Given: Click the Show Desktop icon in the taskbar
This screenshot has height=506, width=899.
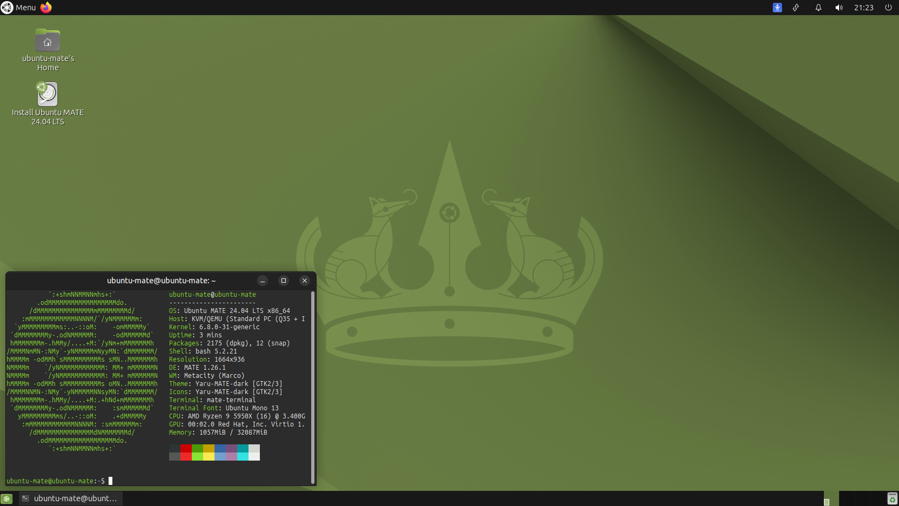Looking at the screenshot, I should pos(5,498).
